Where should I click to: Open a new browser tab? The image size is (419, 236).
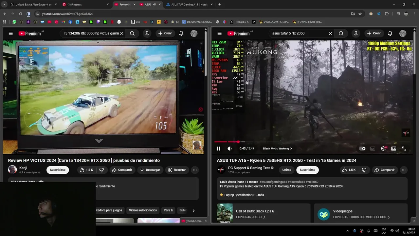[x=219, y=5]
